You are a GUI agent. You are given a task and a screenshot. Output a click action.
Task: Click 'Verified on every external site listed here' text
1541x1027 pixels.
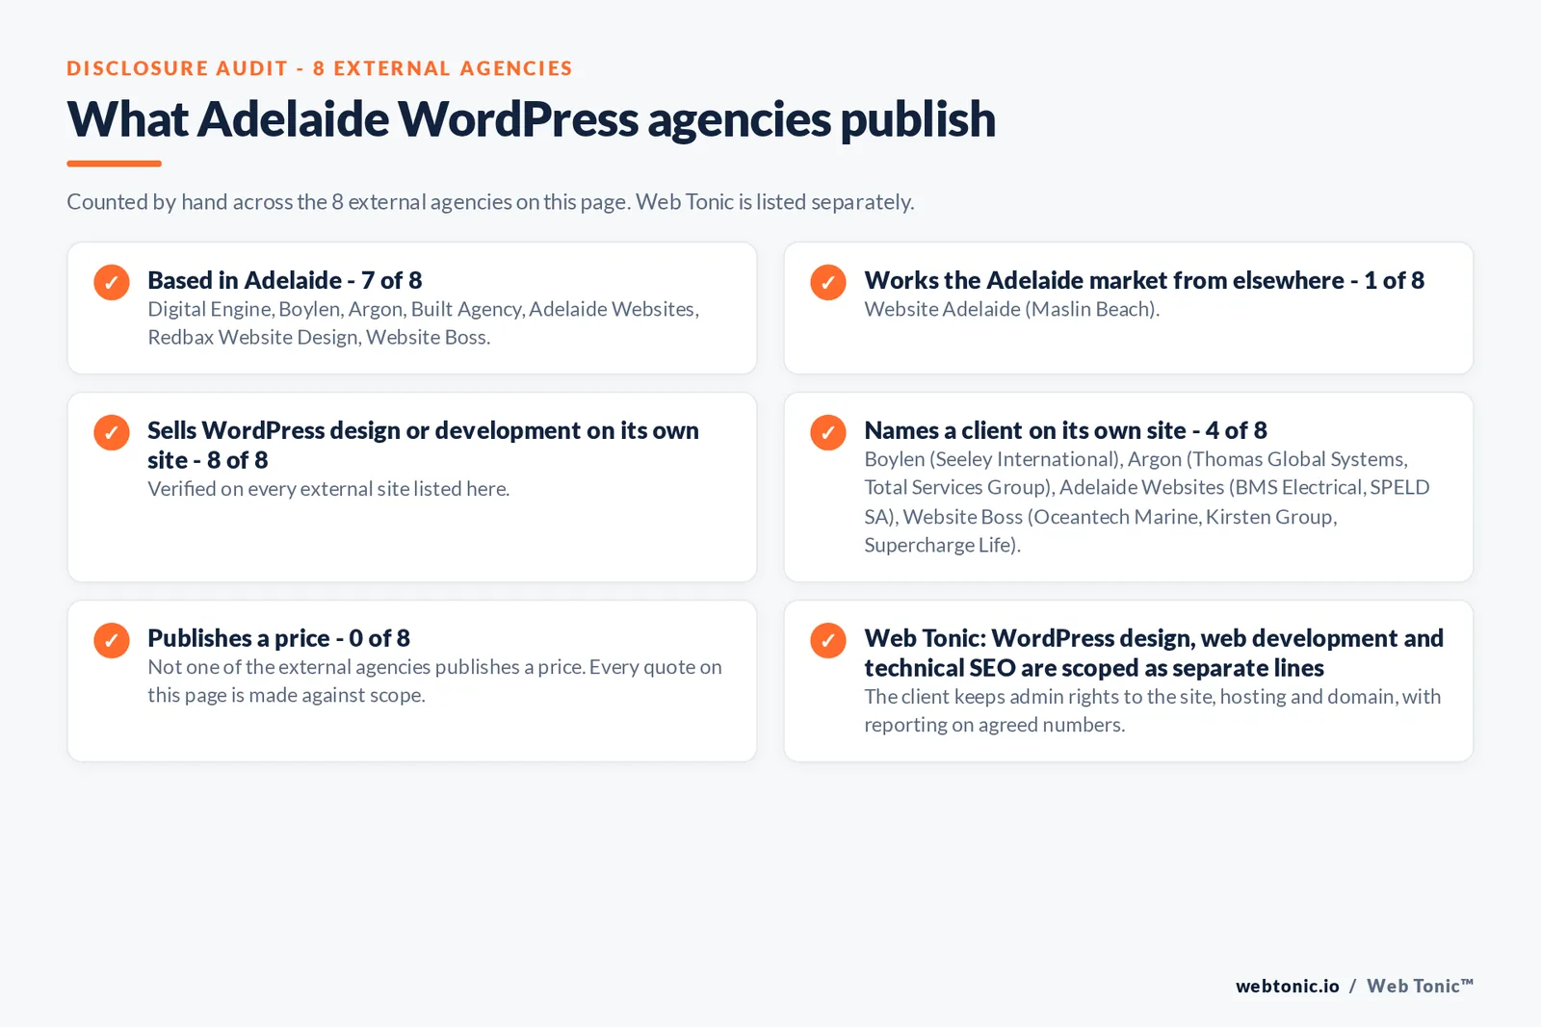[x=328, y=489]
